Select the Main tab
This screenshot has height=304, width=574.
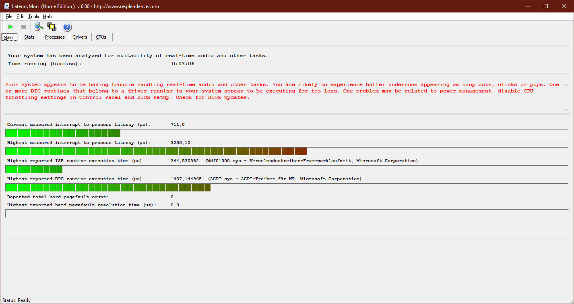click(8, 37)
